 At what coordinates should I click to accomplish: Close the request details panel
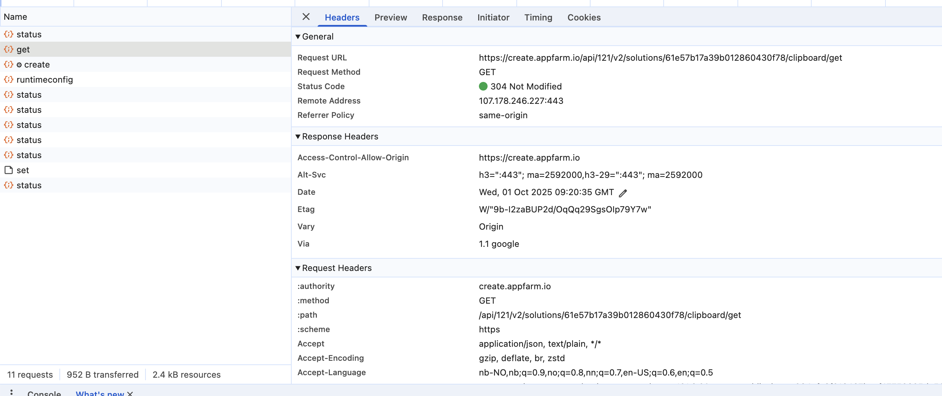(x=306, y=17)
